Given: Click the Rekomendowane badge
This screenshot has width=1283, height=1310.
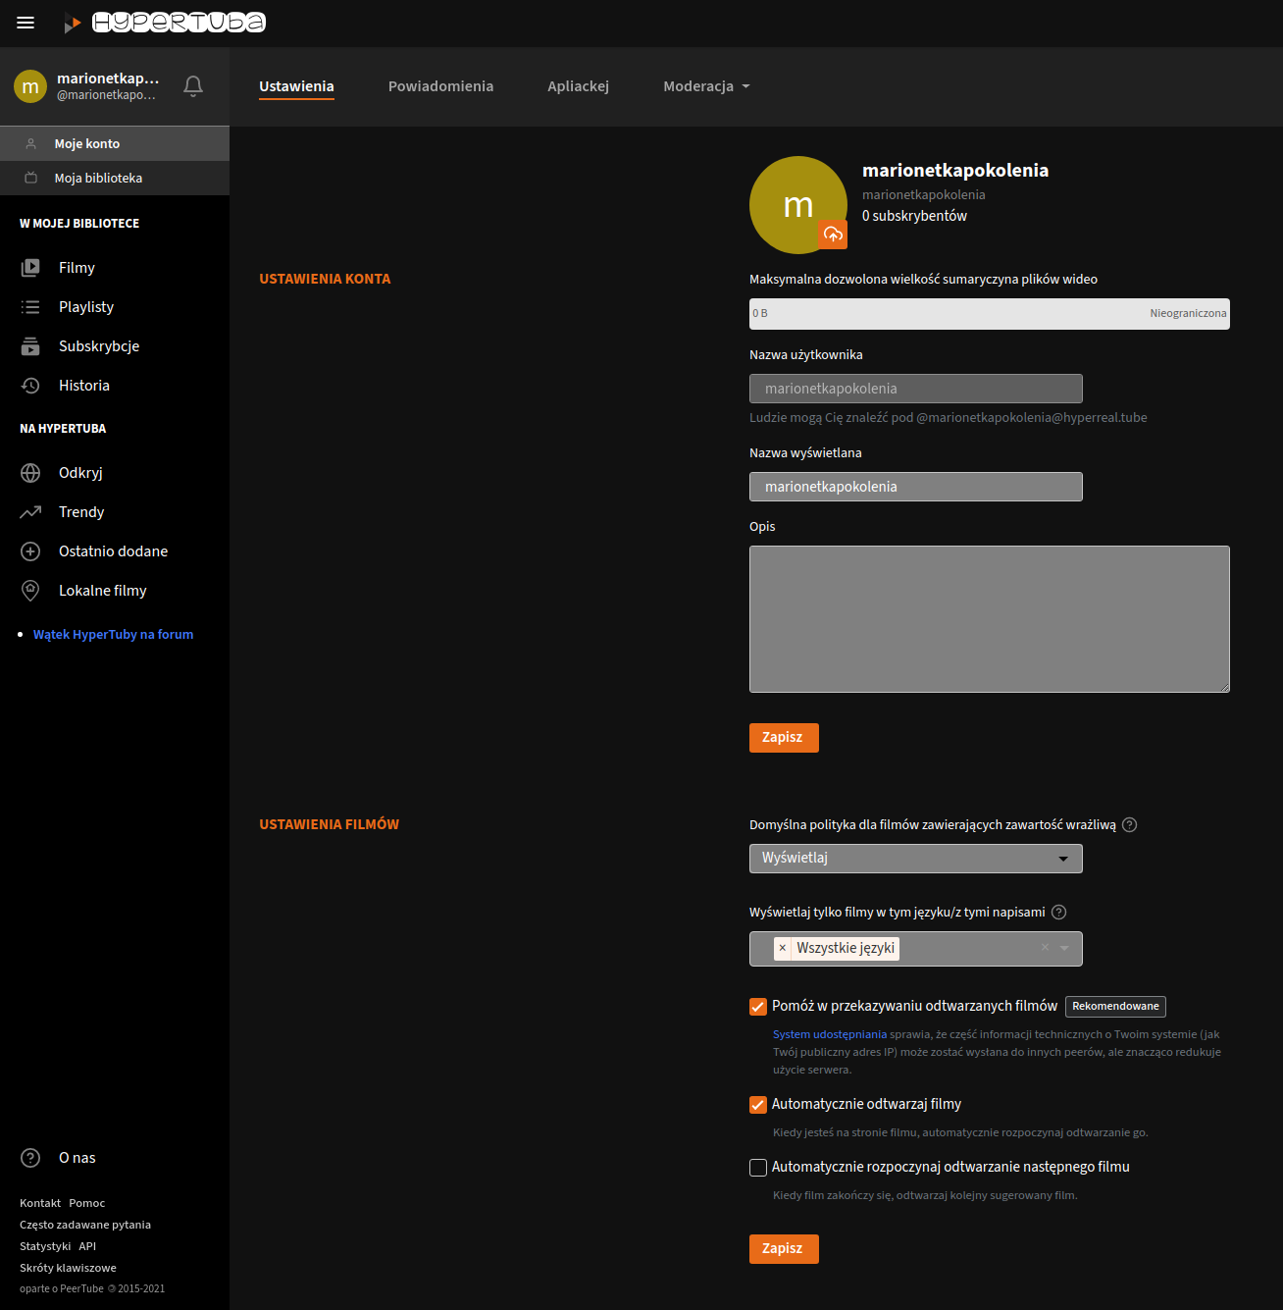Looking at the screenshot, I should tap(1115, 1007).
